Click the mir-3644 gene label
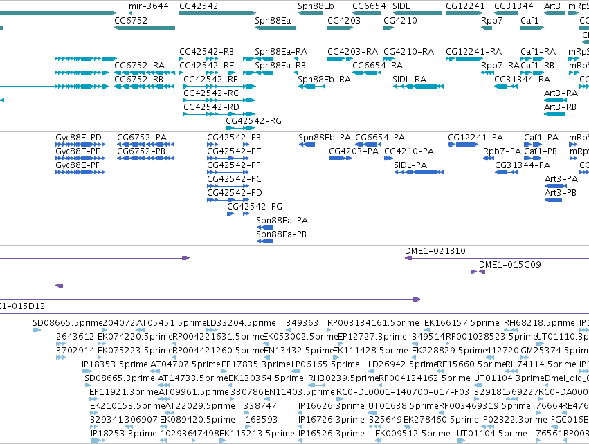Screen dimensions: 589x444 tap(148, 6)
